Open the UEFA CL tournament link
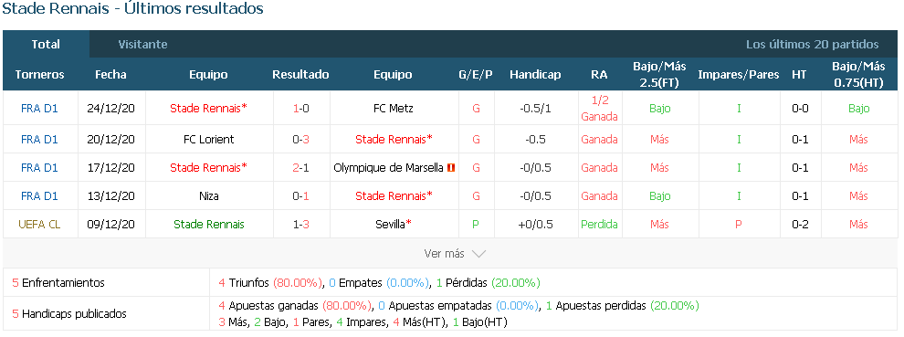Viewport: 904px width, 337px height. (40, 224)
